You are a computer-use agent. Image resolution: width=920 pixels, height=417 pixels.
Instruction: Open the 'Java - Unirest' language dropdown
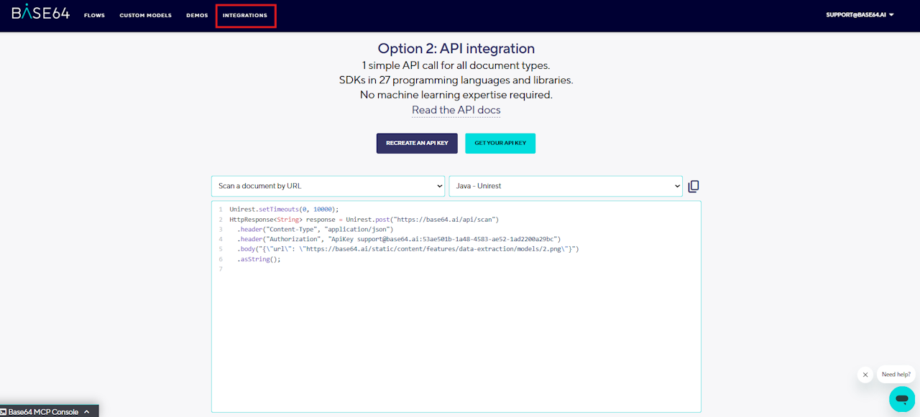coord(565,186)
